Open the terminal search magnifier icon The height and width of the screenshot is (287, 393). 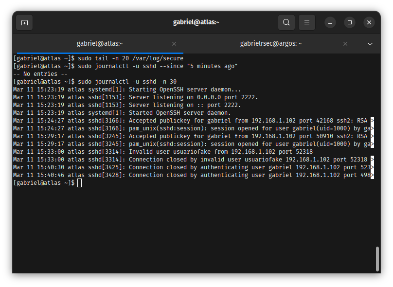point(286,22)
